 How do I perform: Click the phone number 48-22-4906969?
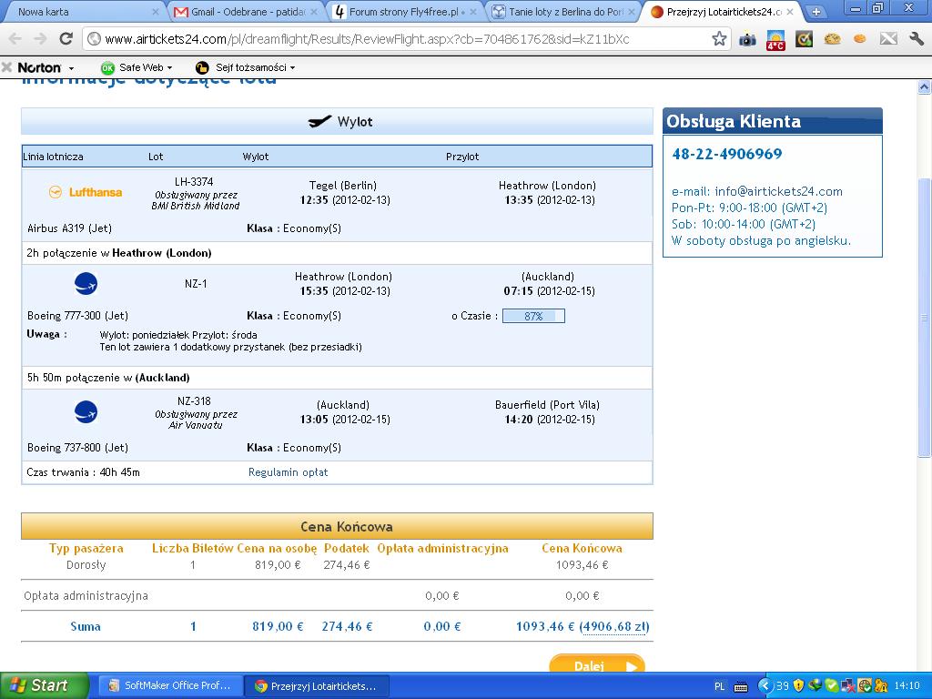[726, 154]
